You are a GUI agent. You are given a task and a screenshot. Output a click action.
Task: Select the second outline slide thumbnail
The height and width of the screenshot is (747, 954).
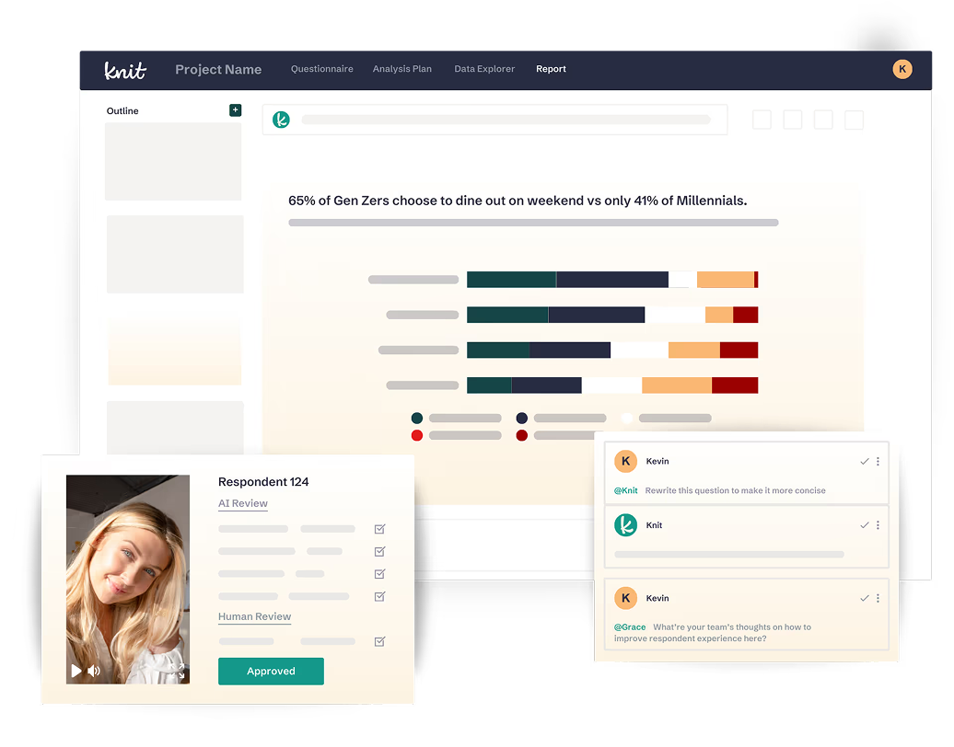tap(175, 254)
